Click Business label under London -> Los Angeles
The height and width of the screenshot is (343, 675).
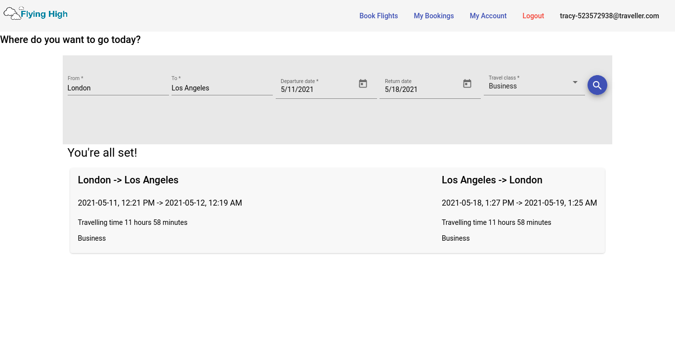pyautogui.click(x=92, y=238)
